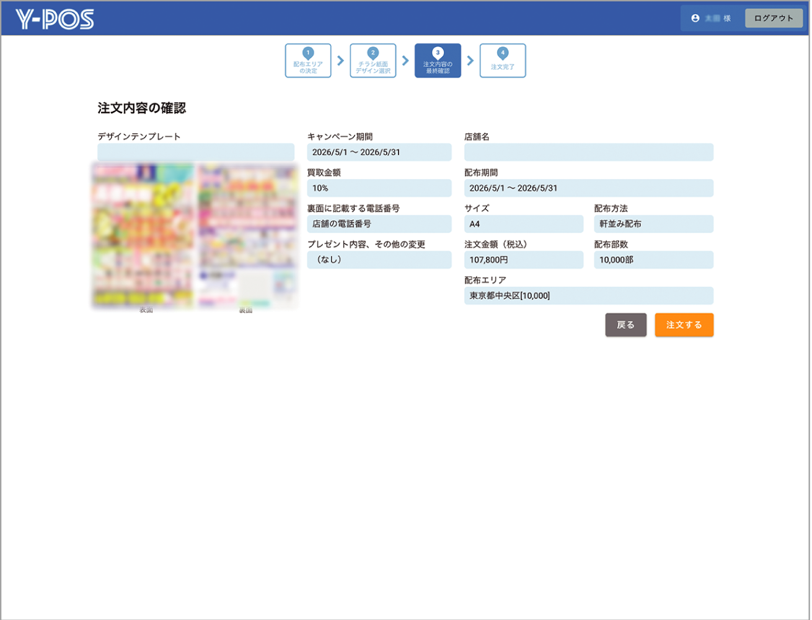Click the user account icon
This screenshot has width=812, height=620.
tap(695, 19)
